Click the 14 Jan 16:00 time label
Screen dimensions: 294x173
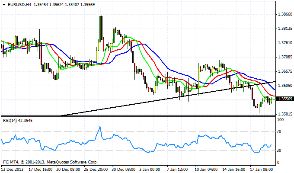click(234, 170)
